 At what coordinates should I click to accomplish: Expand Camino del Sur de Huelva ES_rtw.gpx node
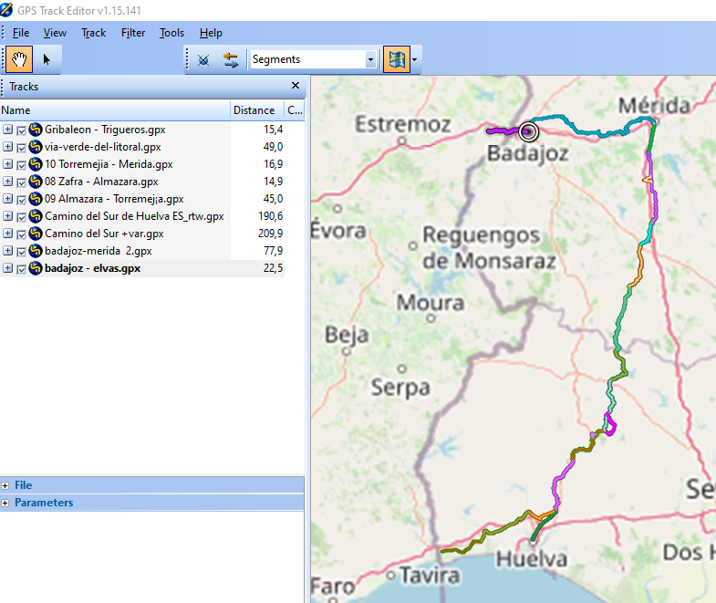pos(7,216)
